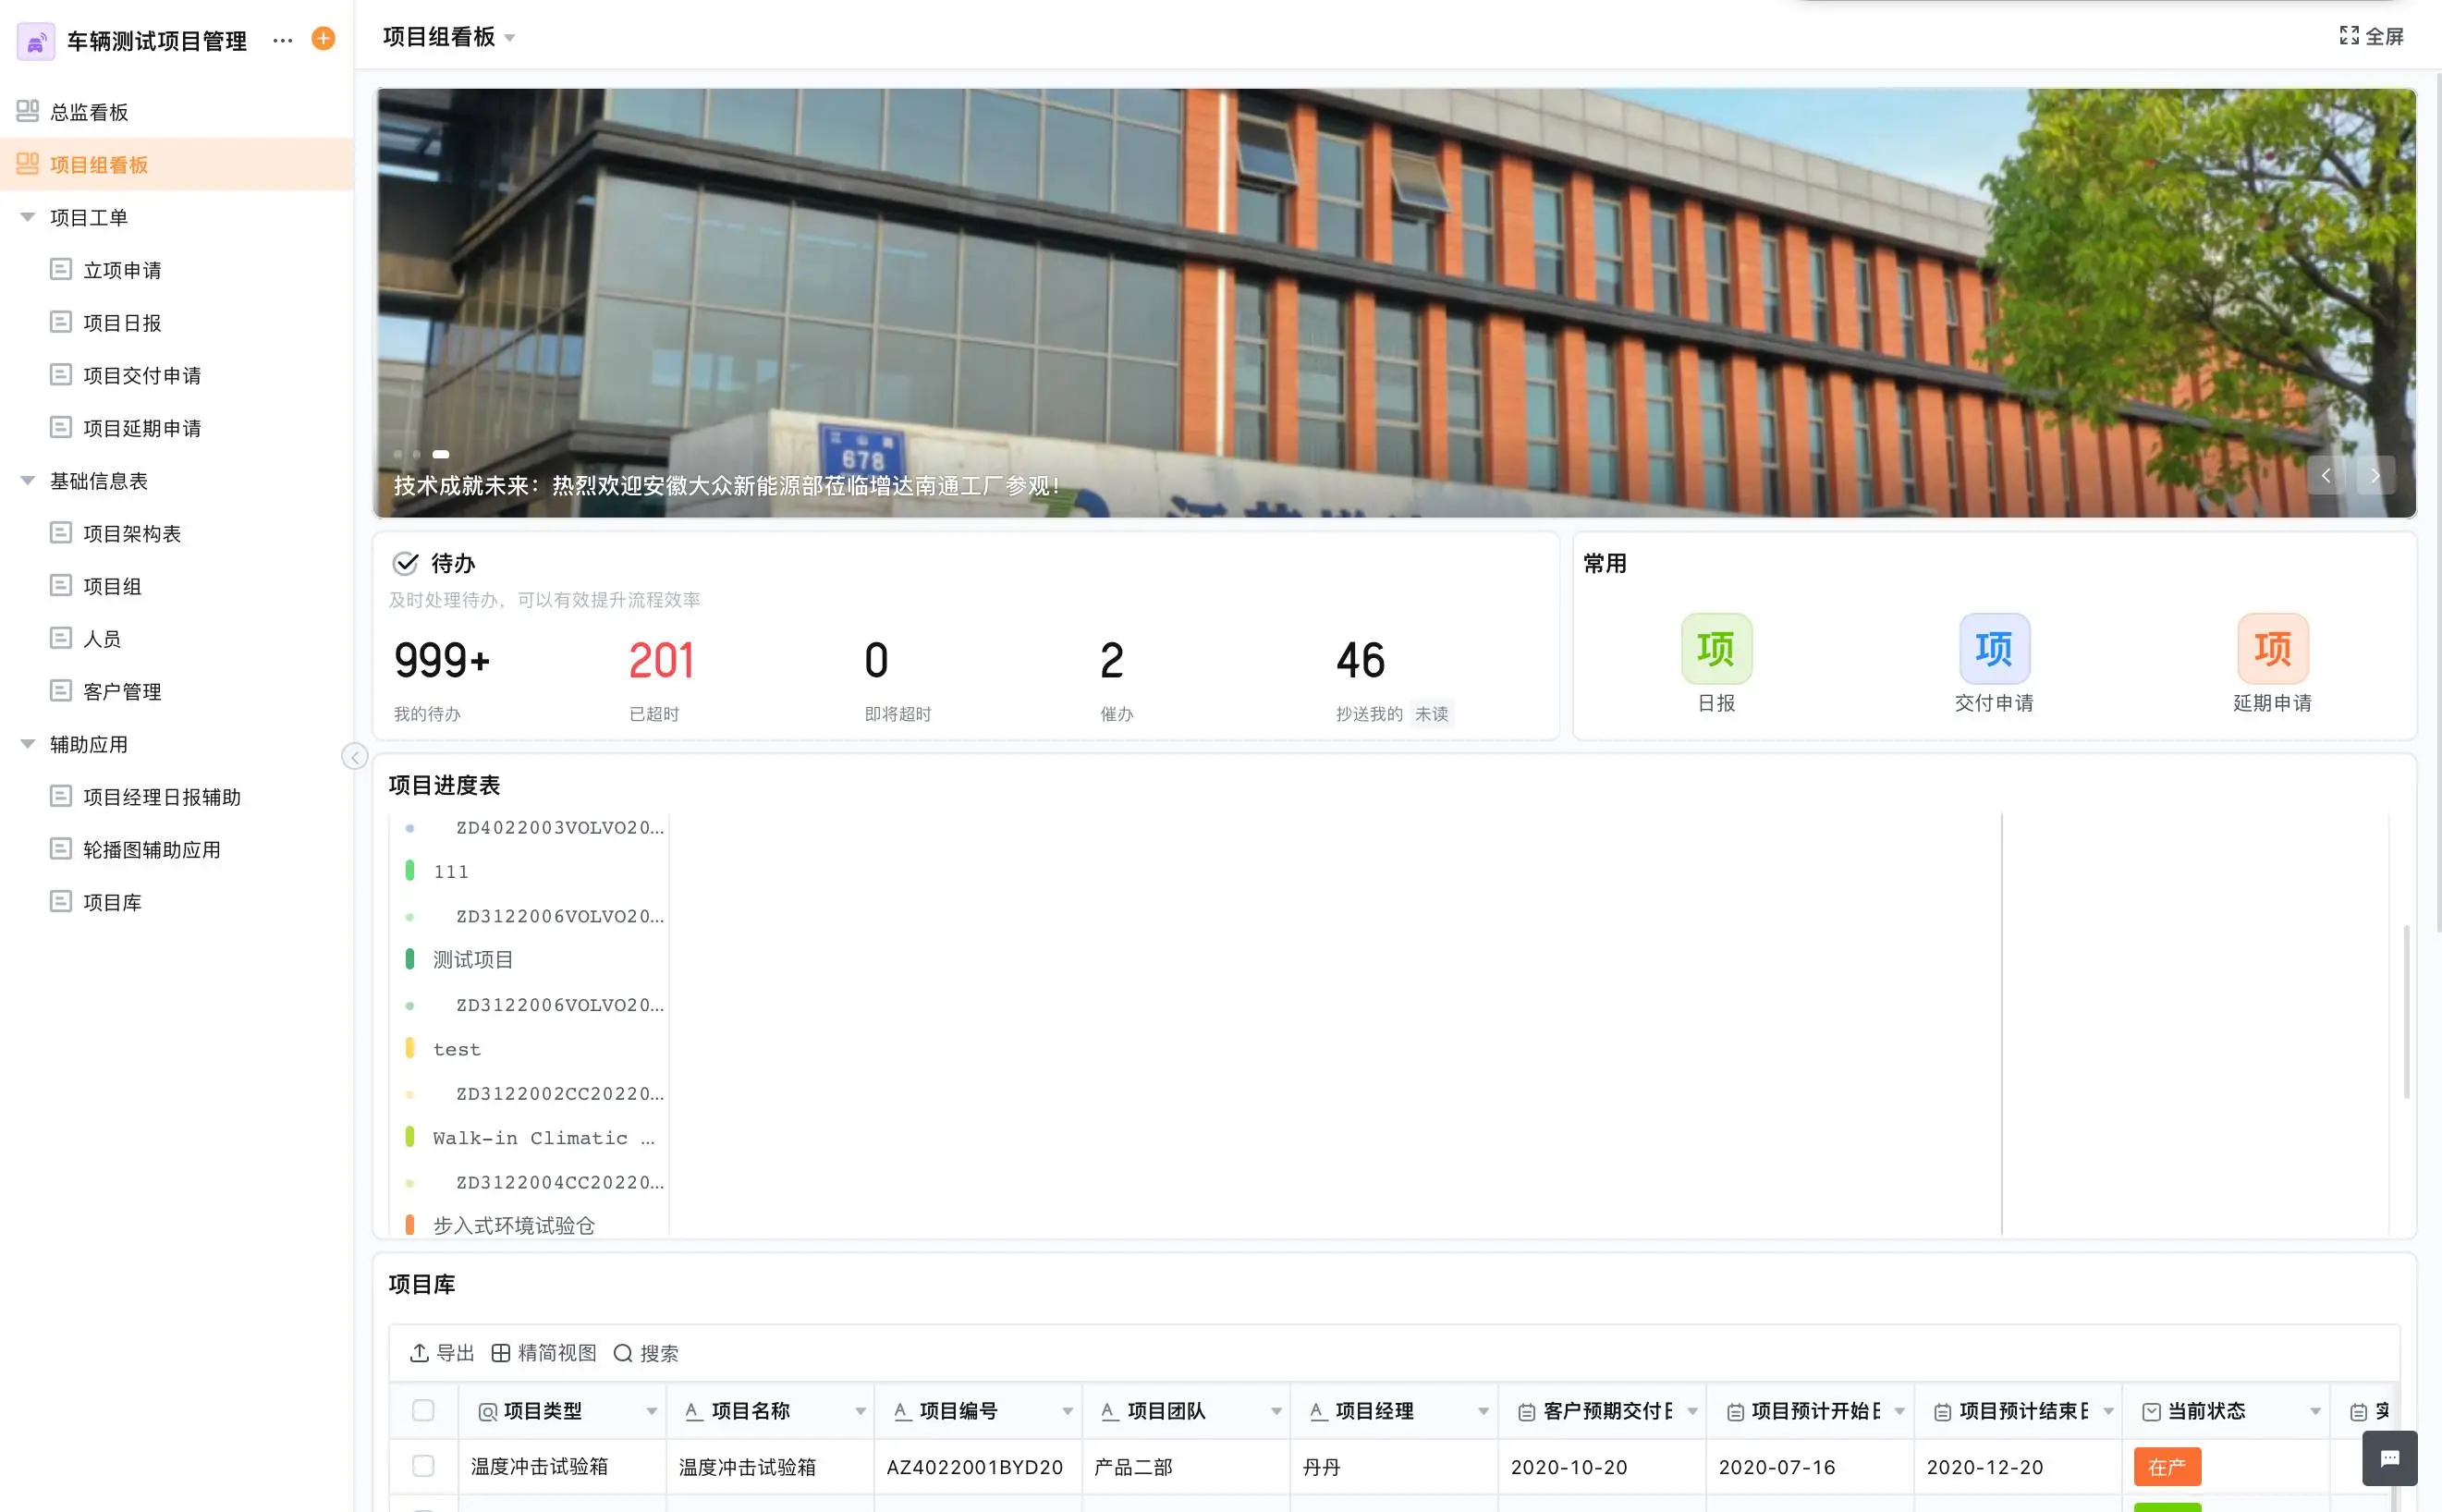Collapse the 基础信息表 group
Image resolution: width=2442 pixels, height=1512 pixels.
(28, 481)
